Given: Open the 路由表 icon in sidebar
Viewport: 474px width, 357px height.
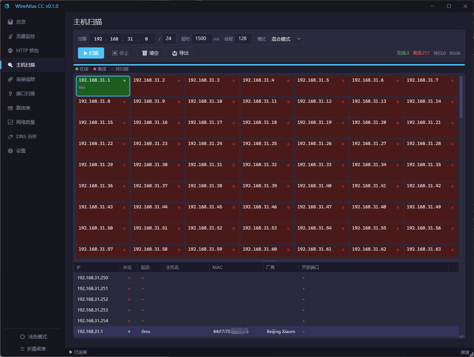Looking at the screenshot, I should [x=10, y=108].
